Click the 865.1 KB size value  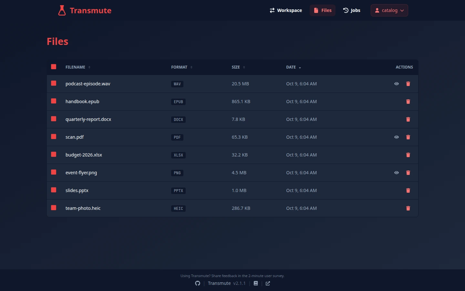[x=241, y=102]
